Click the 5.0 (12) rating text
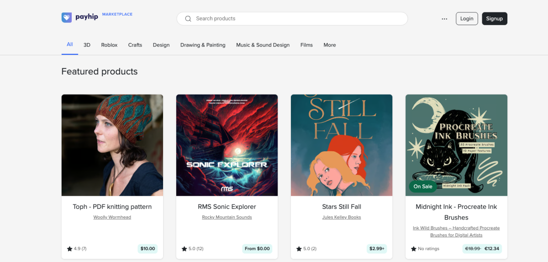Viewport: 548px width, 262px height. coord(196,249)
